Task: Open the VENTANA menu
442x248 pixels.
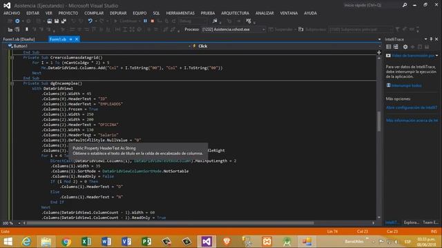Action: [x=289, y=13]
